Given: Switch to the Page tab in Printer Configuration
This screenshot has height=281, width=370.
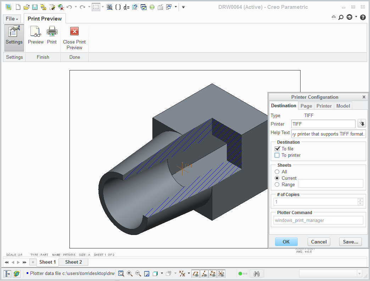Looking at the screenshot, I should tap(306, 106).
